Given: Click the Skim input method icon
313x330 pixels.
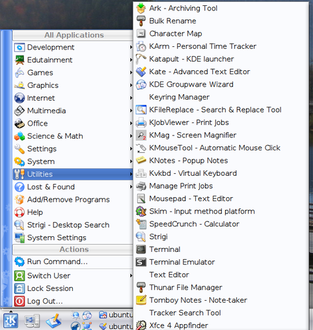Looking at the screenshot, I should 141,212.
